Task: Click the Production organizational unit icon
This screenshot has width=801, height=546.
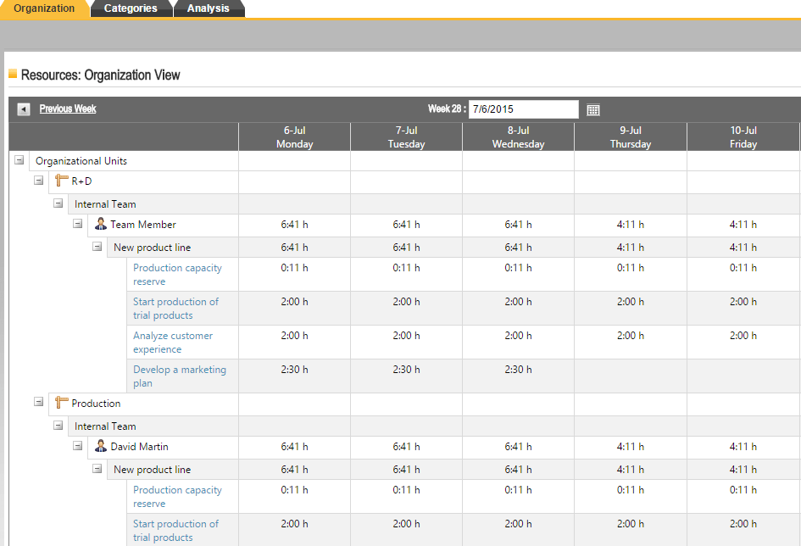Action: click(59, 403)
